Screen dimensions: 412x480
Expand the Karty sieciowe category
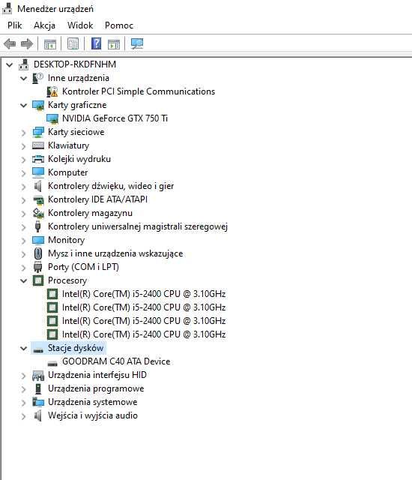pos(23,133)
